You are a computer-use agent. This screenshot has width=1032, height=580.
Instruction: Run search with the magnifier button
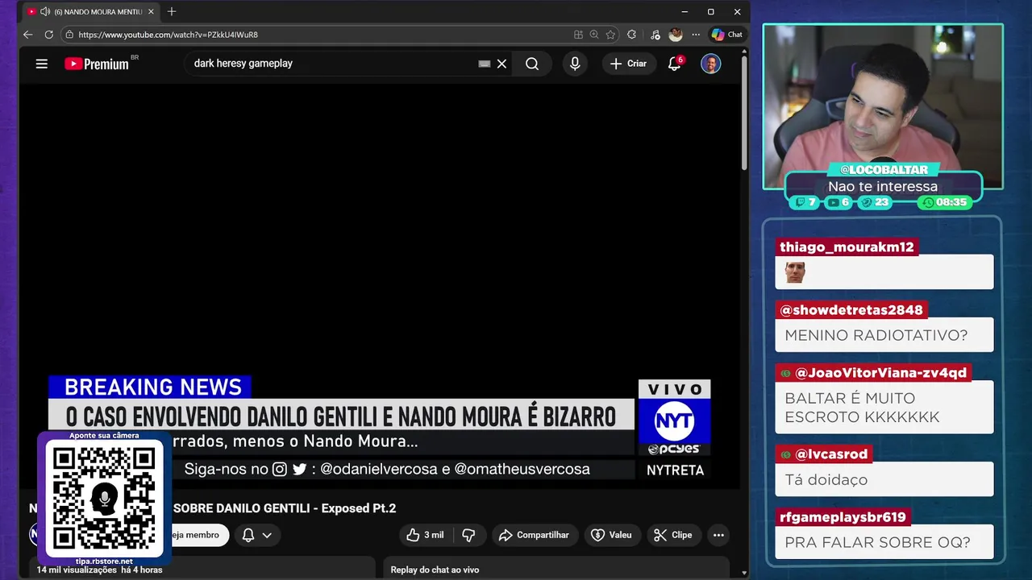[x=532, y=64]
